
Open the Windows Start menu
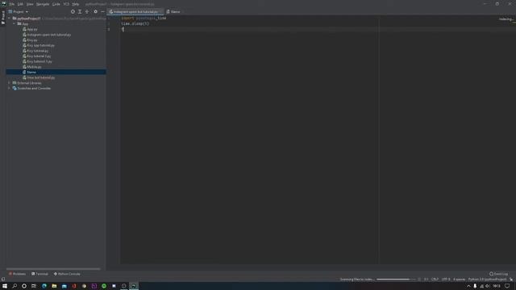pos(5,286)
